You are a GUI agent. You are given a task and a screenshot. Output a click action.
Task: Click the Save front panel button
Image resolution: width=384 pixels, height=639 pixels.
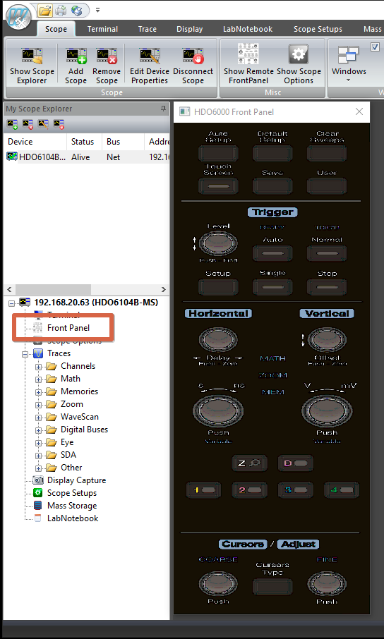[x=272, y=186]
